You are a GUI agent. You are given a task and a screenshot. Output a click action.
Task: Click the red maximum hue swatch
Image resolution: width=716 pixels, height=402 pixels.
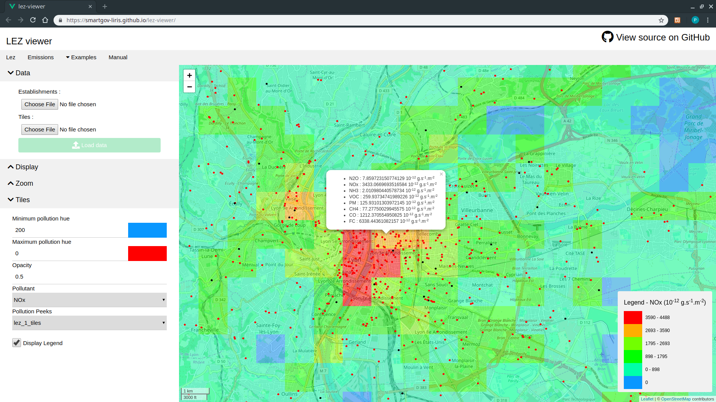(147, 253)
